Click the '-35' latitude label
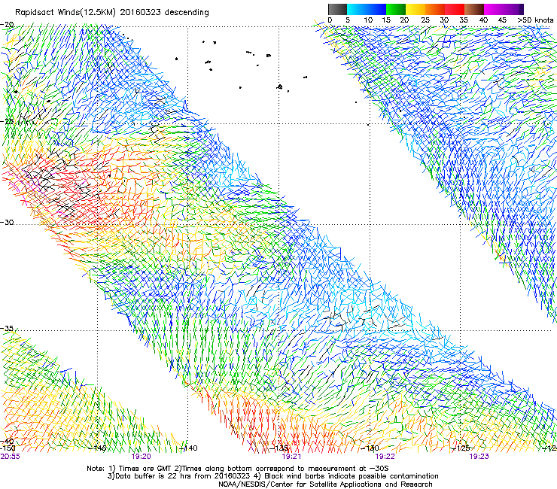557x489 pixels. click(x=7, y=329)
